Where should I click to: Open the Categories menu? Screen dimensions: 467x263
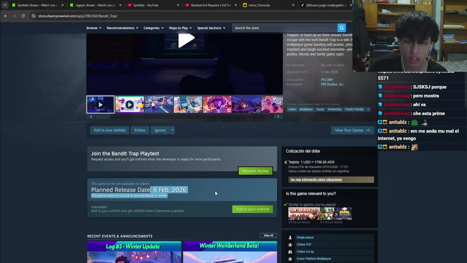153,28
